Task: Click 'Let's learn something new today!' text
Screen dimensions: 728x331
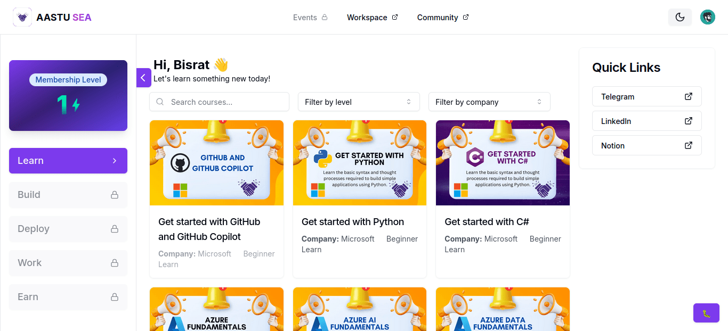Action: 212,79
